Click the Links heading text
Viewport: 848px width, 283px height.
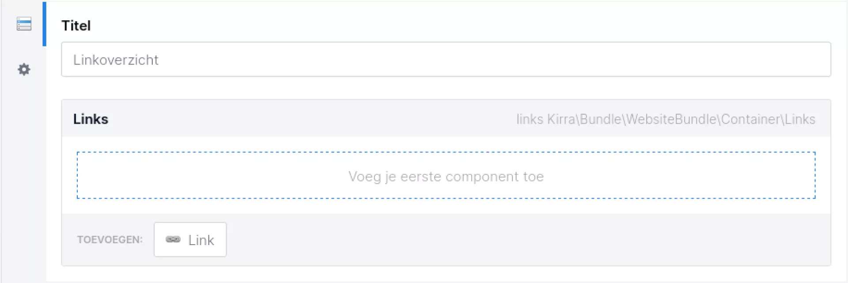click(x=91, y=119)
